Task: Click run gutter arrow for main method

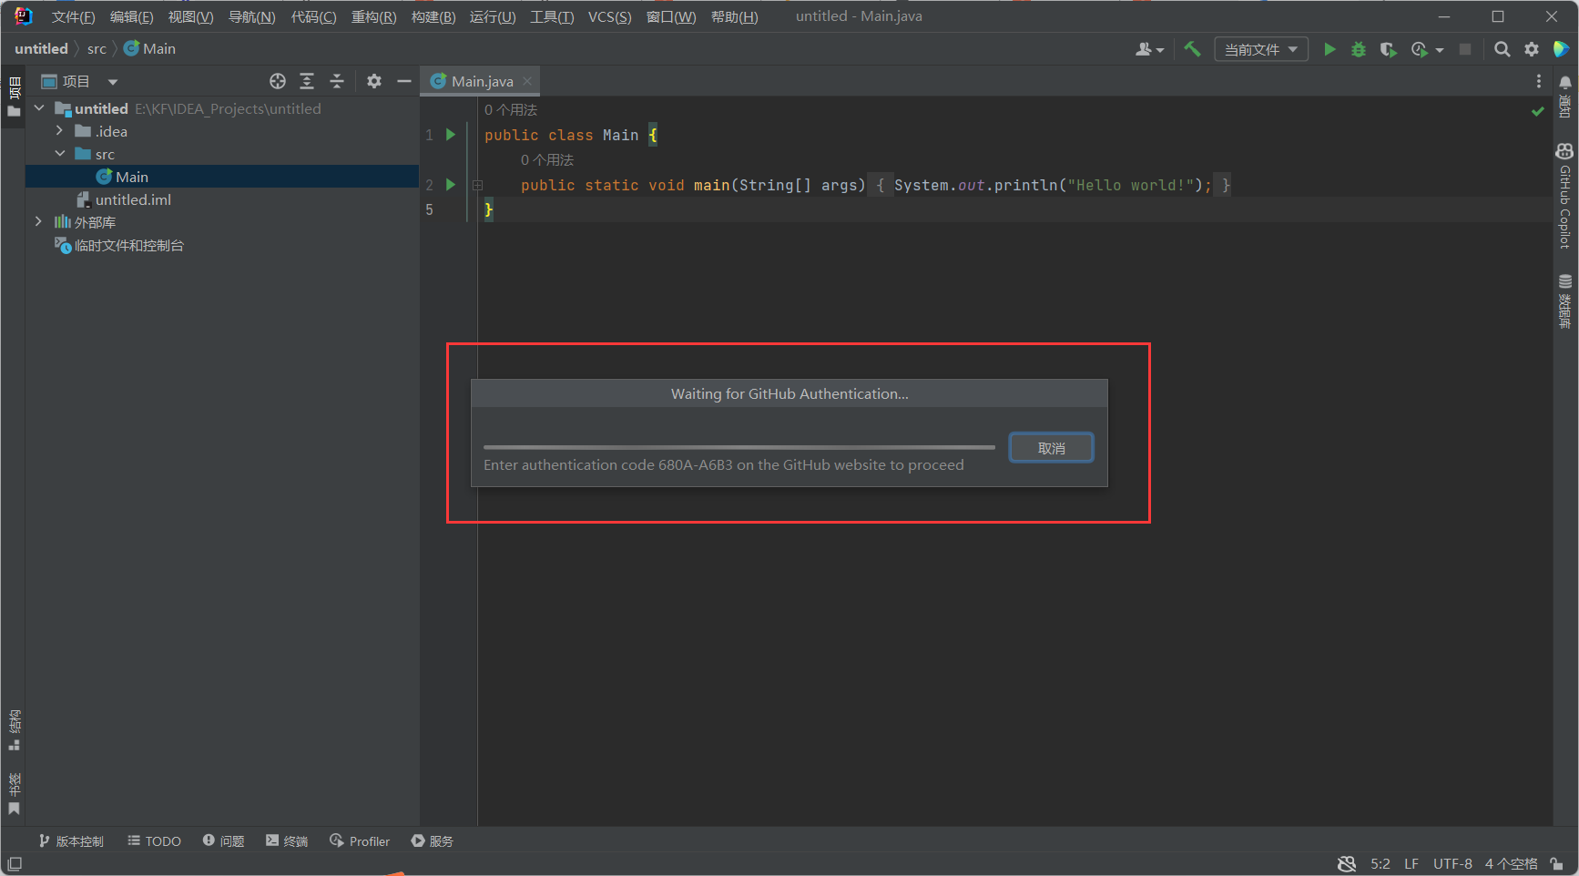Action: point(451,185)
